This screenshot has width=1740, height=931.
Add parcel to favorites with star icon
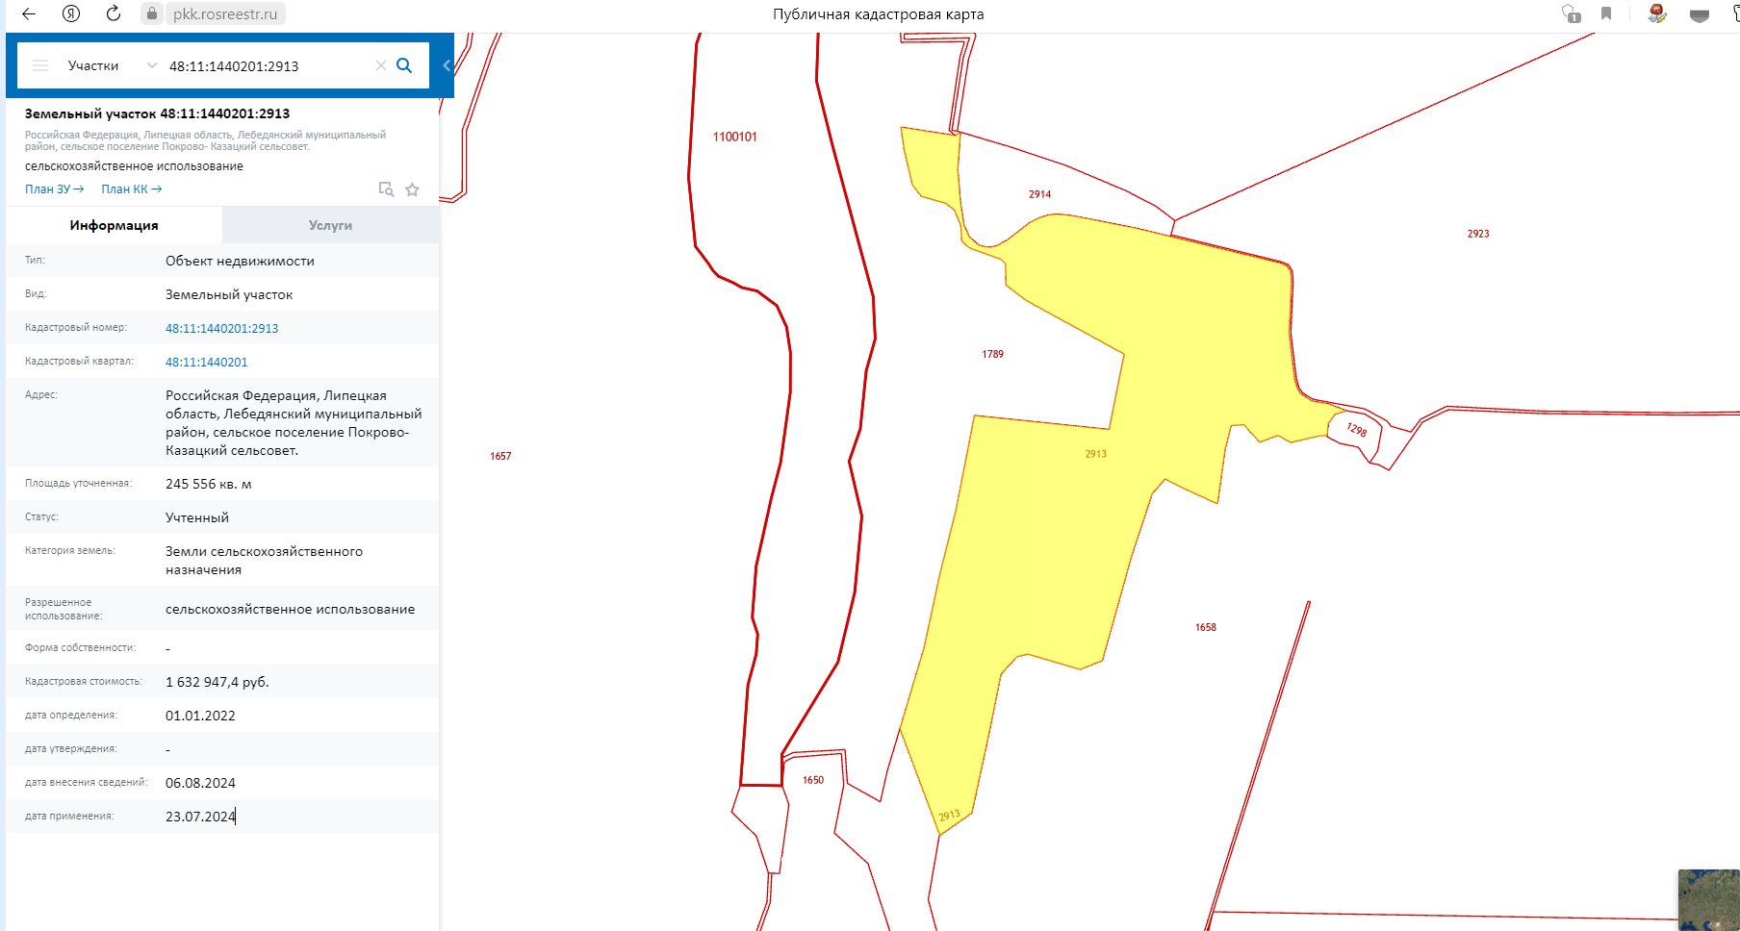point(412,189)
